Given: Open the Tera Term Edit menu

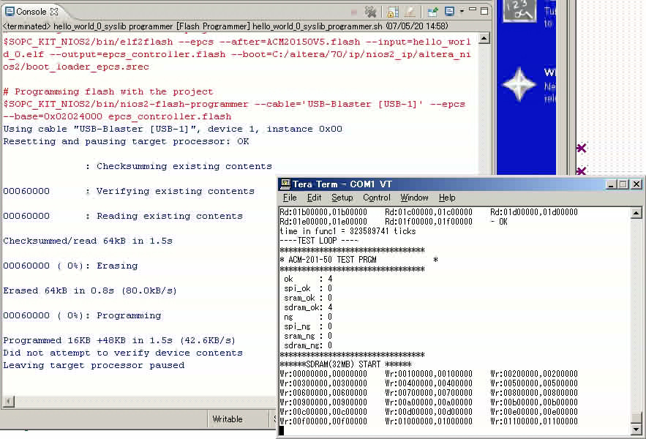Looking at the screenshot, I should tap(314, 198).
